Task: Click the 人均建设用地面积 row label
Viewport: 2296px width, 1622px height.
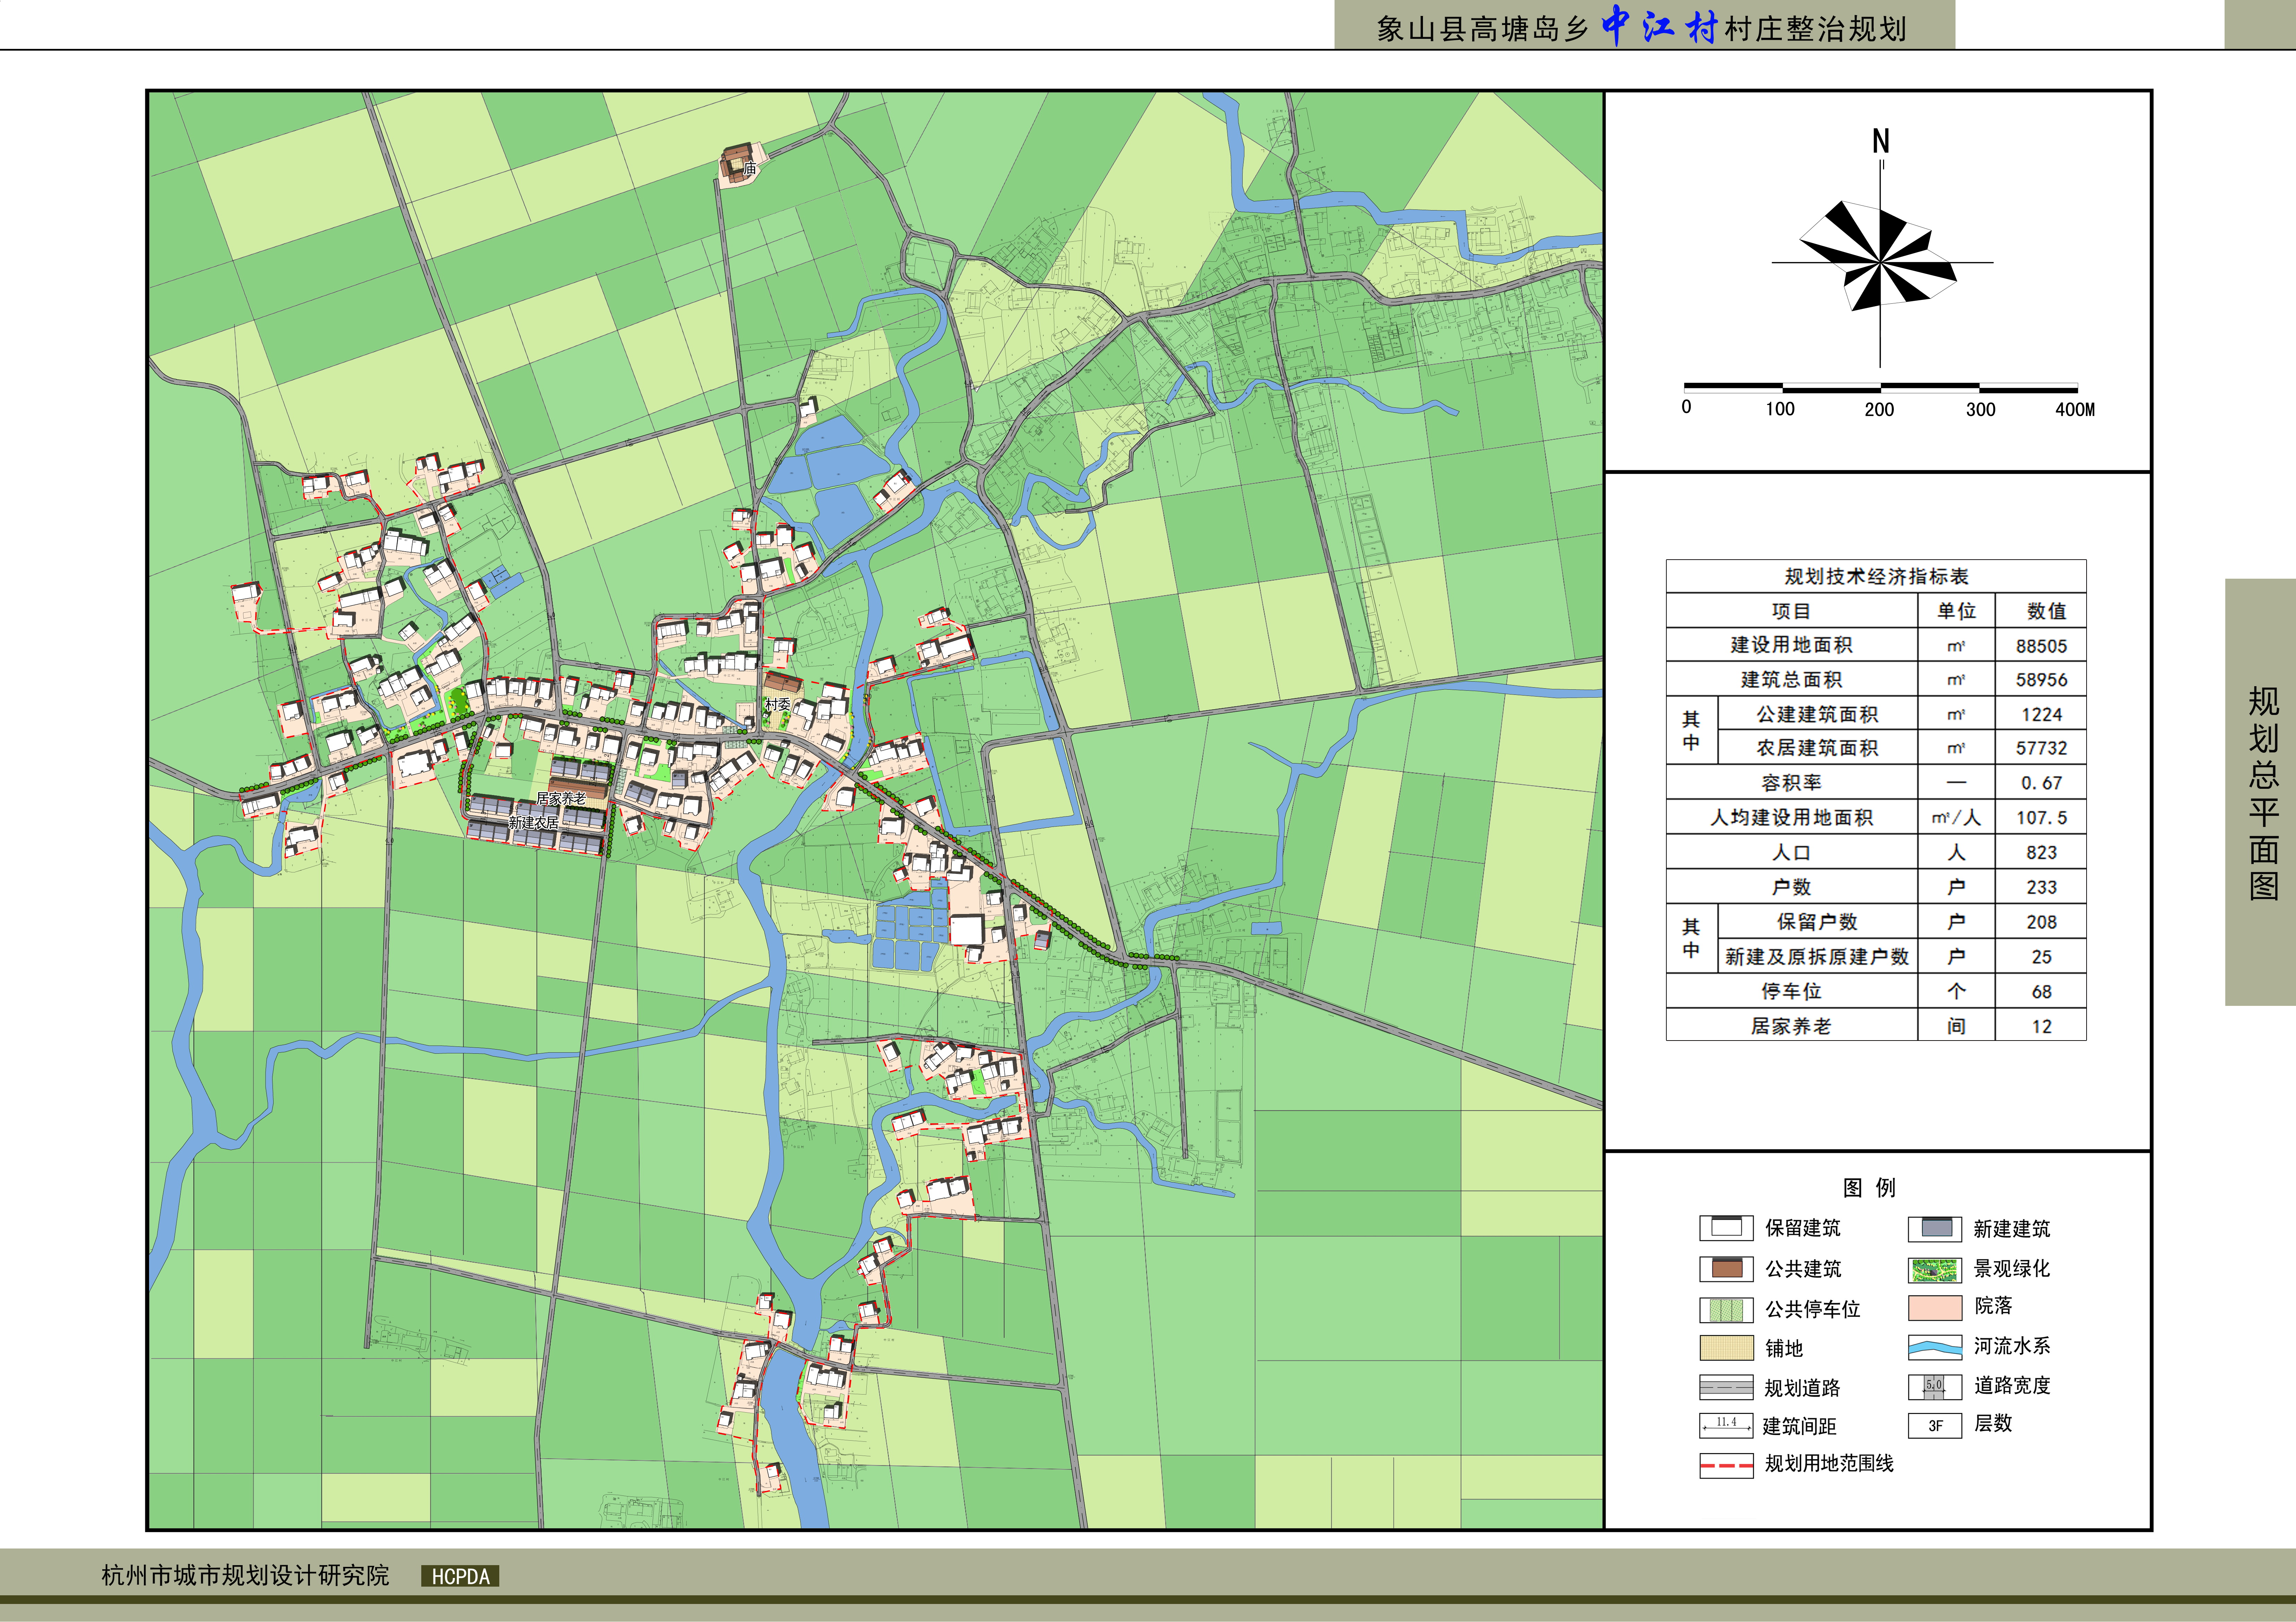Action: tap(1791, 818)
